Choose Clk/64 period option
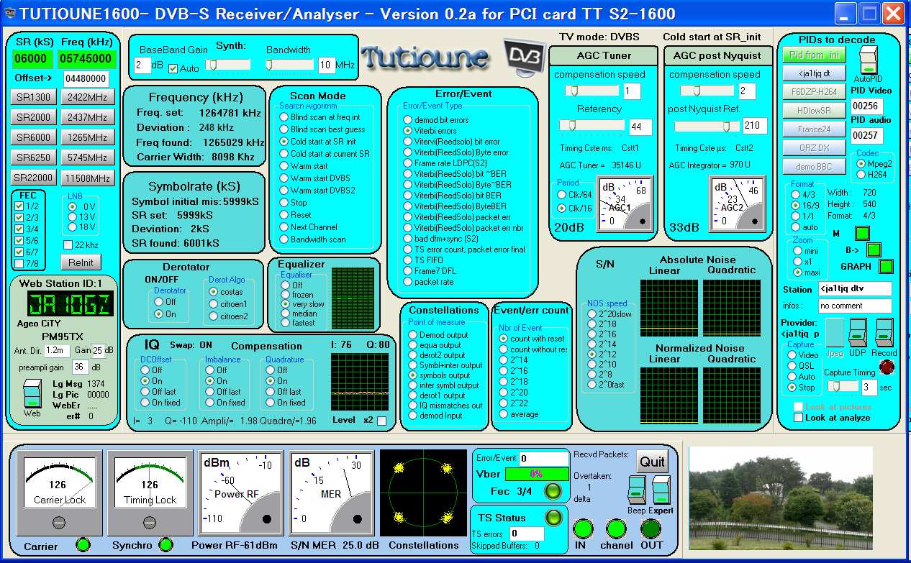 562,194
